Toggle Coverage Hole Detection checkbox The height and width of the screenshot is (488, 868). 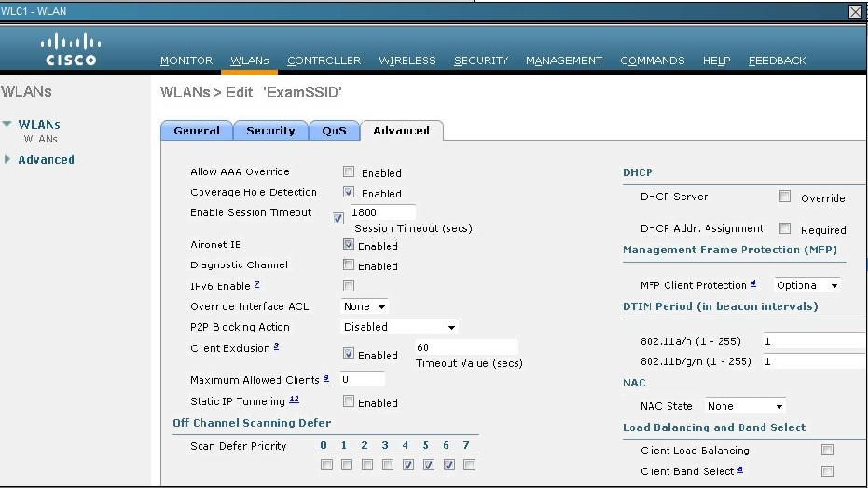coord(348,192)
